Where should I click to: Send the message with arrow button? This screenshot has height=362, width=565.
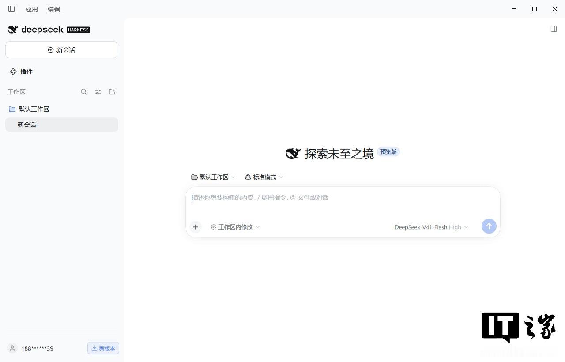[489, 226]
